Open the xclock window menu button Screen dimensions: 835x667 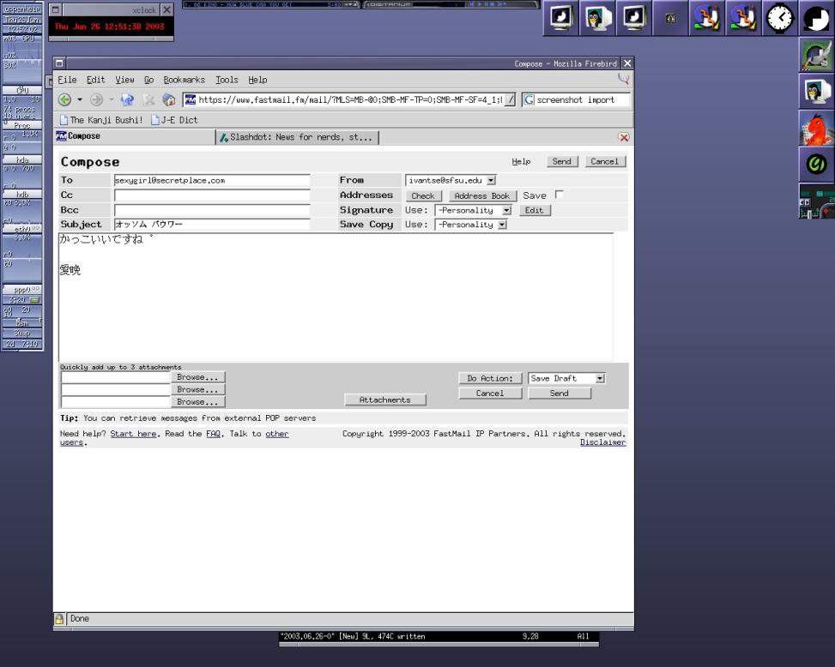[x=56, y=9]
